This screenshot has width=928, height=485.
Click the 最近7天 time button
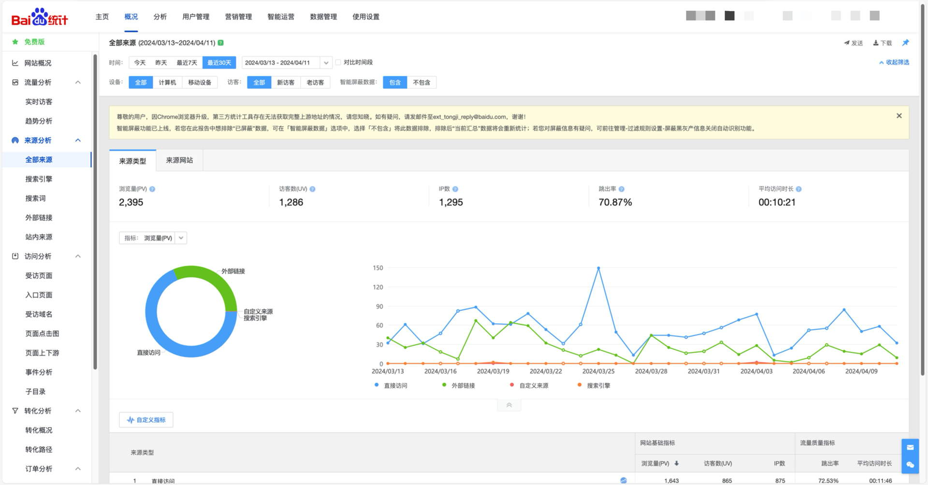(187, 63)
